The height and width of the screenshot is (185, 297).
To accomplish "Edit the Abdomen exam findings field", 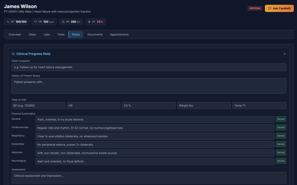I will coord(155,153).
